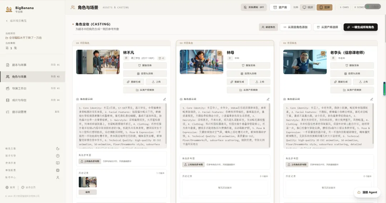
Task: Open the 官网 globe link
Action: point(10,188)
